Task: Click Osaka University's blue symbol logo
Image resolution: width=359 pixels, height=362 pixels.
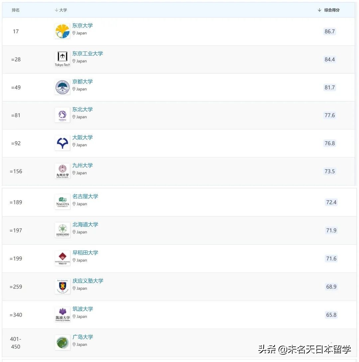Action: (62, 143)
